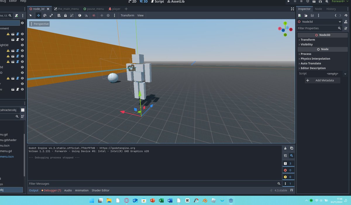Image resolution: width=351 pixels, height=205 pixels.
Task: Go to previous edited object in history
Action: 336,15
